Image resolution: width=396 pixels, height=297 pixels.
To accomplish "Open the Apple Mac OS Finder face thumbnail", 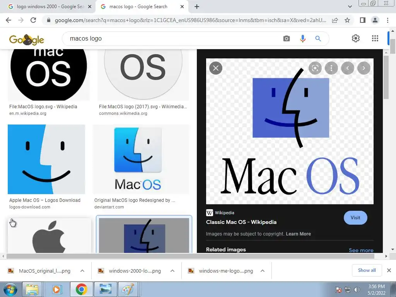I will [46, 159].
